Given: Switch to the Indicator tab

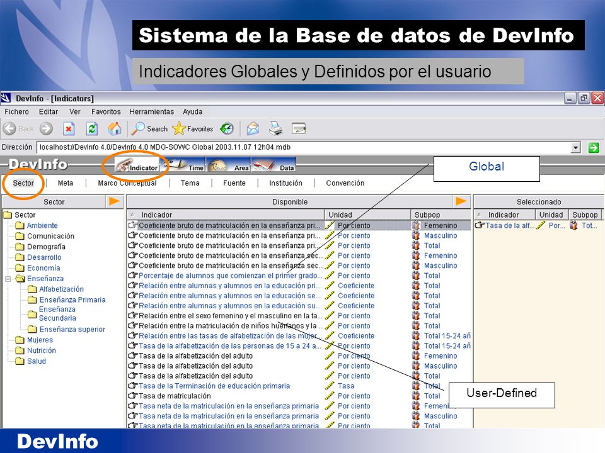Looking at the screenshot, I should point(137,164).
